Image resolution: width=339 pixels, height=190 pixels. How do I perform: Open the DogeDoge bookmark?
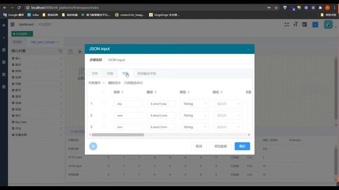point(164,15)
